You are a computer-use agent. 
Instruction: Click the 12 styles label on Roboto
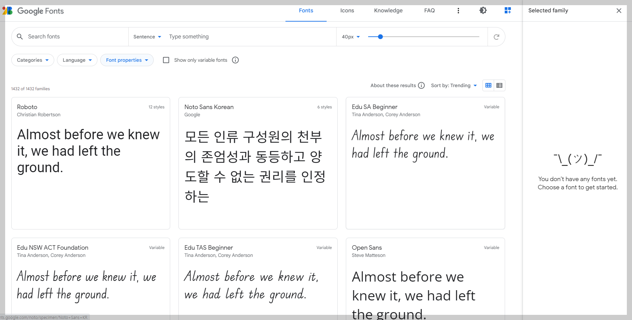(x=156, y=107)
